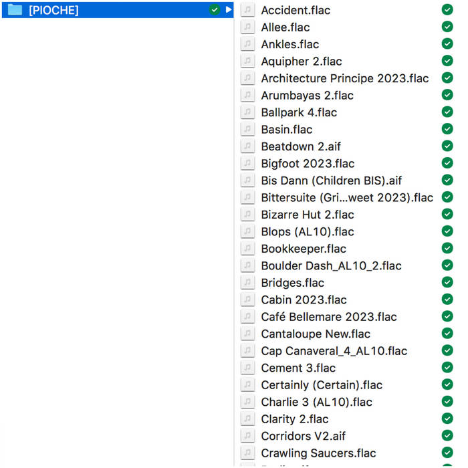Click the sync checkmark on PIOCHE folder
Viewport: 468px width, 468px height.
click(214, 10)
